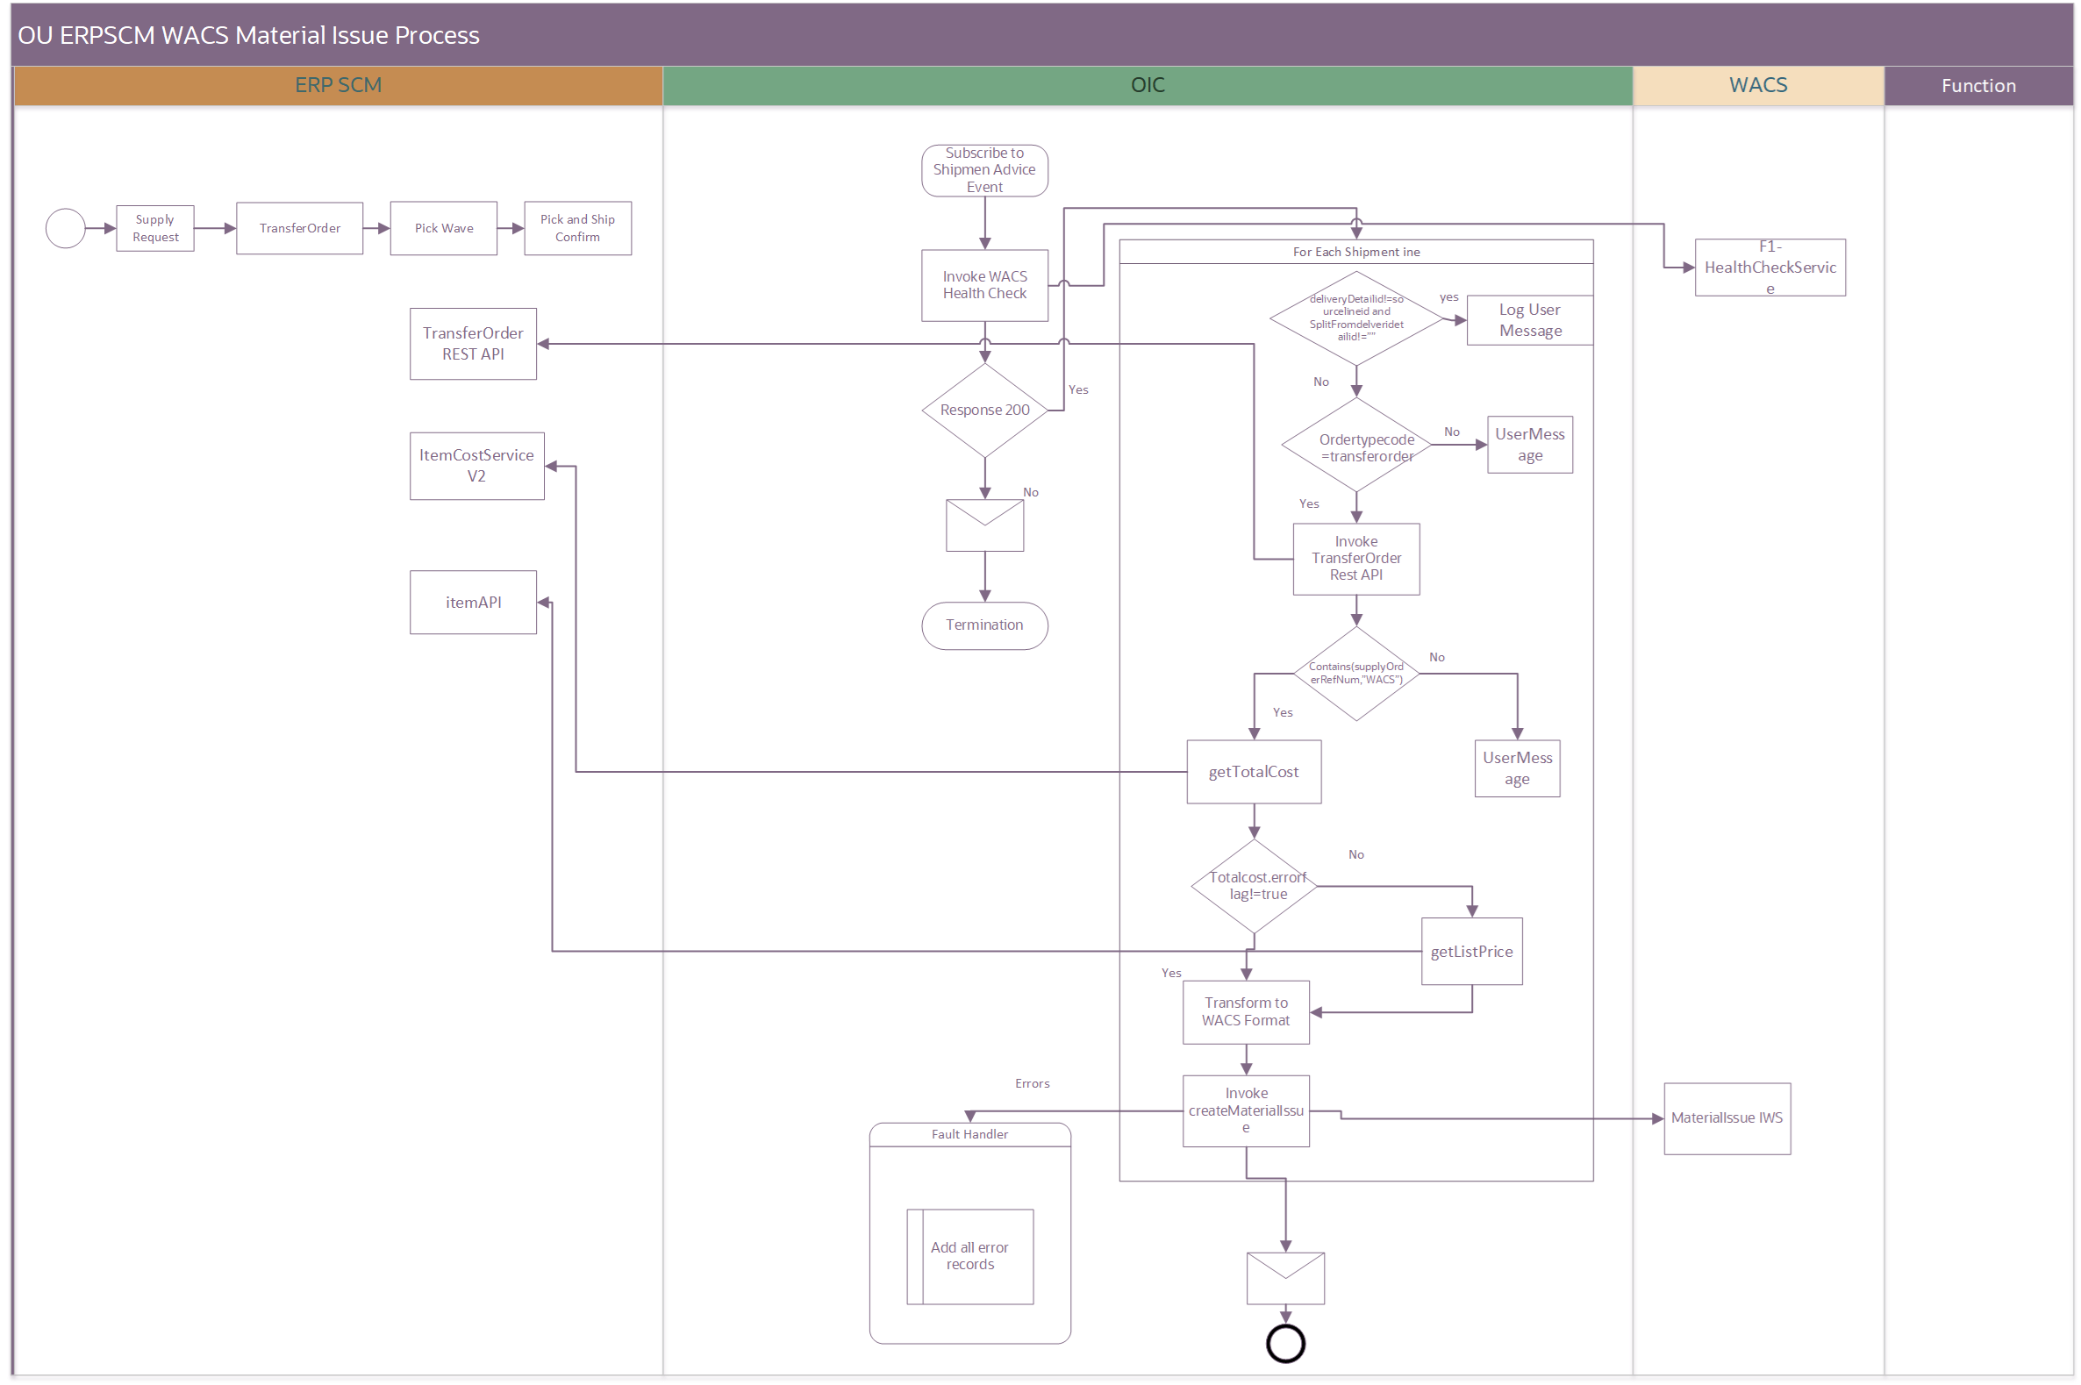Select the Function swimlane header
2081x1385 pixels.
tap(1978, 86)
